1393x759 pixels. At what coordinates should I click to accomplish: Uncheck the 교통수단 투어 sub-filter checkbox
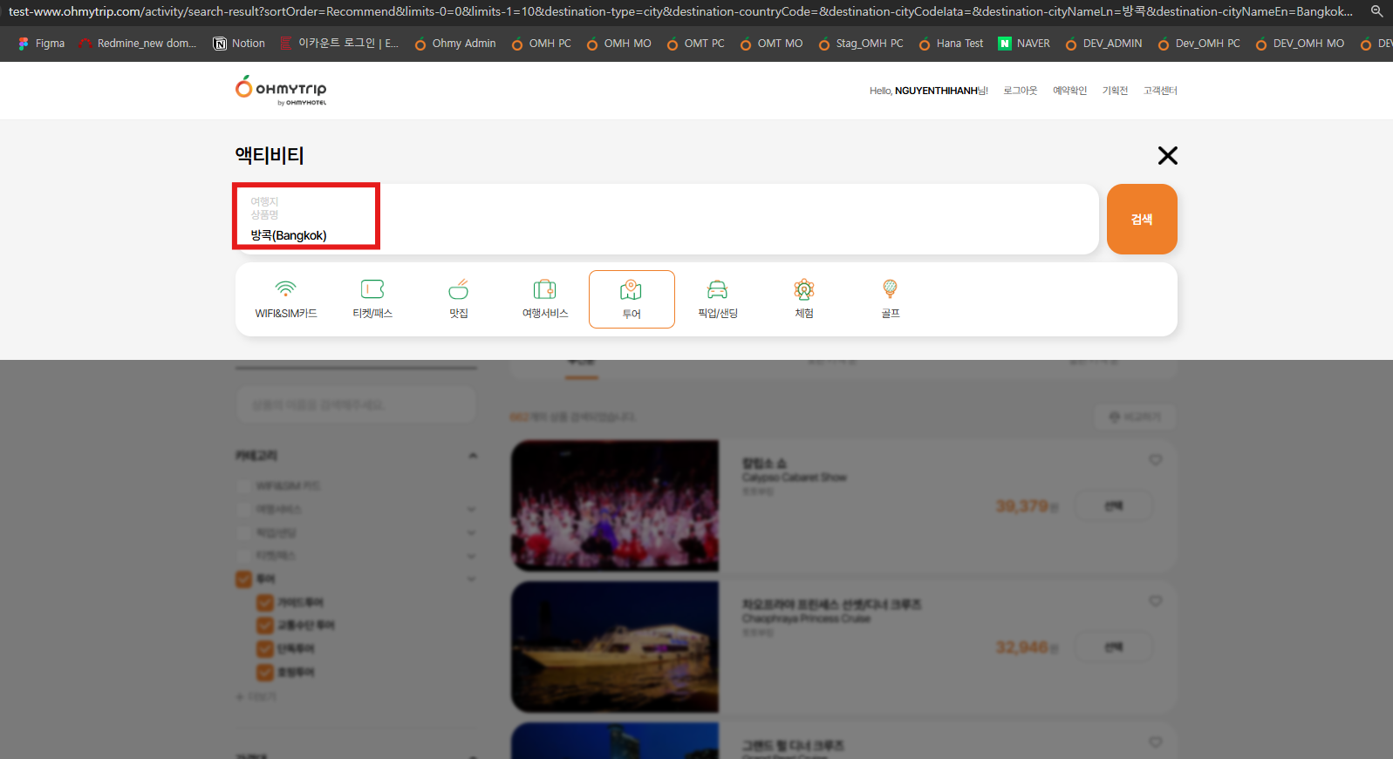click(x=265, y=626)
